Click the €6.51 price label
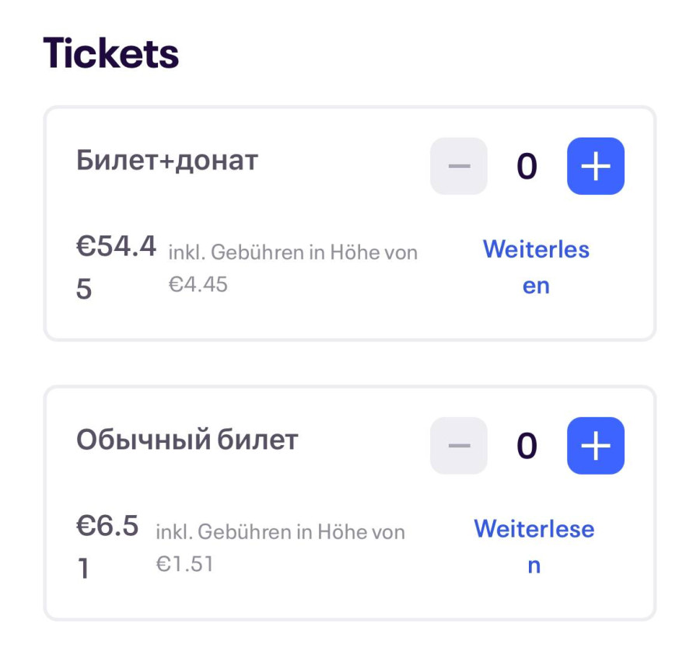 (107, 546)
